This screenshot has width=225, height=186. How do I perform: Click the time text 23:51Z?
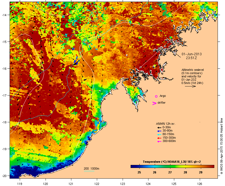pyautogui.click(x=192, y=58)
